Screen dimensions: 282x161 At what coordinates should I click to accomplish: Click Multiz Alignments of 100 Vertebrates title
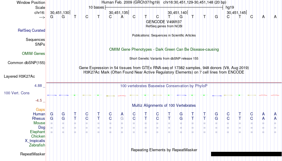coord(164,106)
